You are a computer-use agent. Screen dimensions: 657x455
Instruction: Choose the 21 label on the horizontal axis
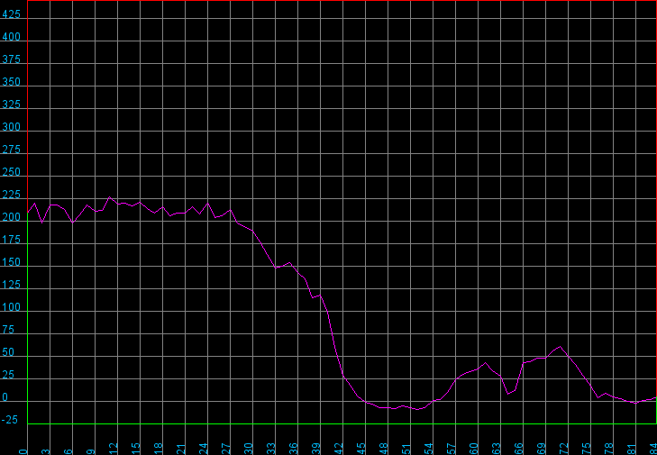181,449
